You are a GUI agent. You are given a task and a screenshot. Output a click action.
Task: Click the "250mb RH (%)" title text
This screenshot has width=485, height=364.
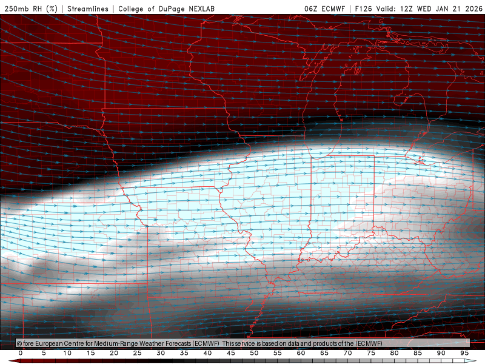click(x=32, y=8)
